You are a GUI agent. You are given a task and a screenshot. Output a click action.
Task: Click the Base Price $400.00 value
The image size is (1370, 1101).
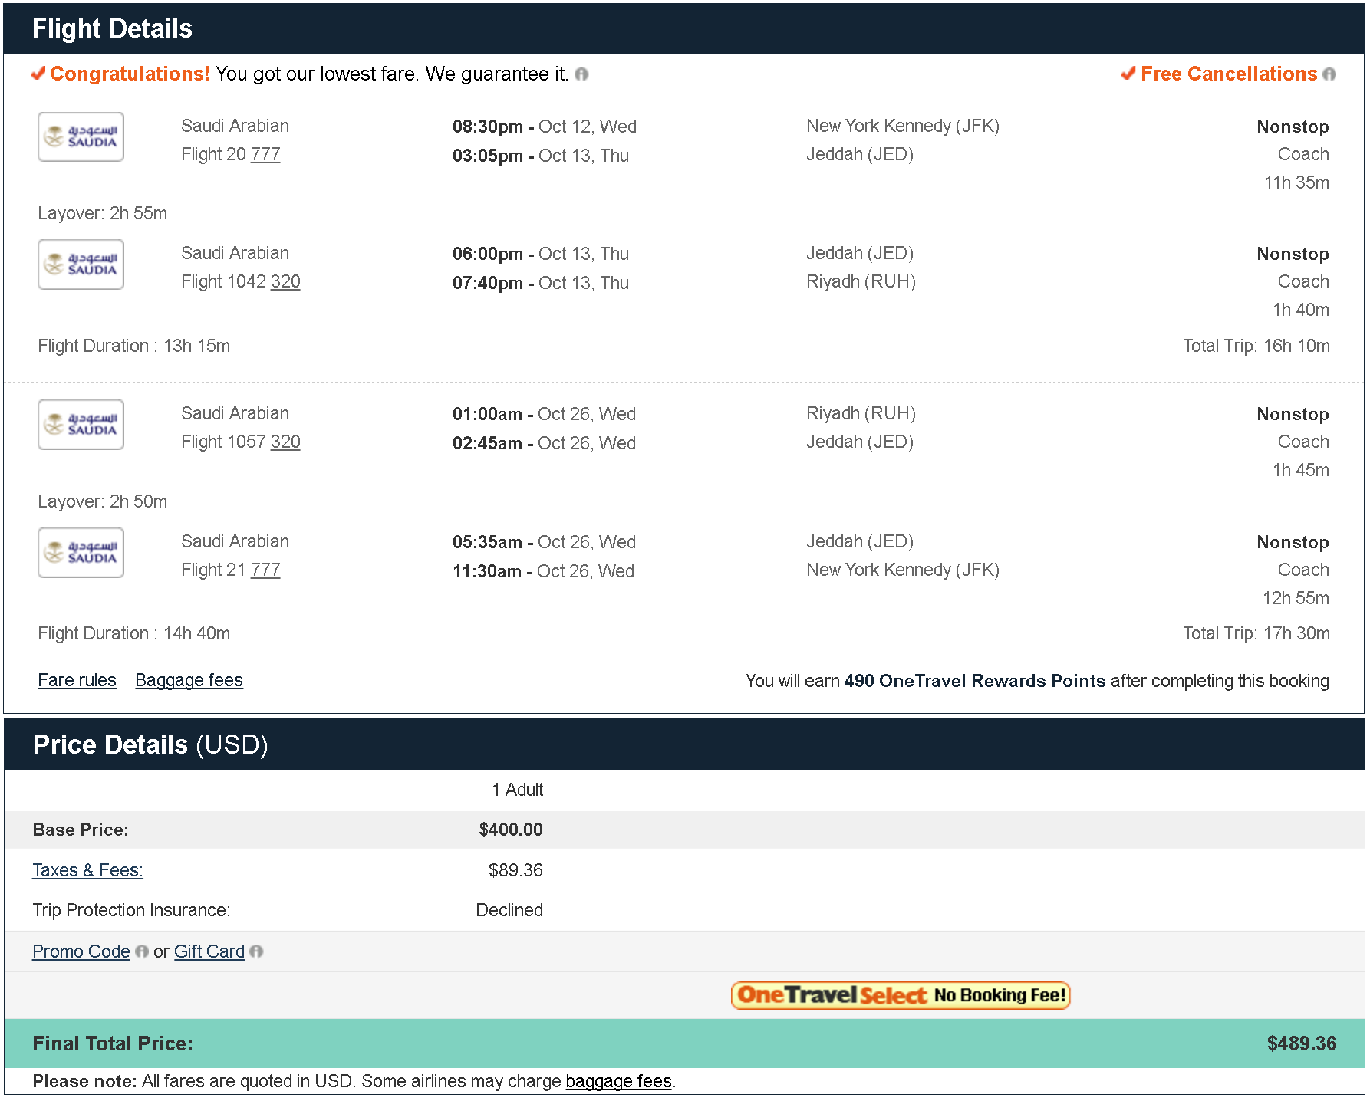pos(511,830)
